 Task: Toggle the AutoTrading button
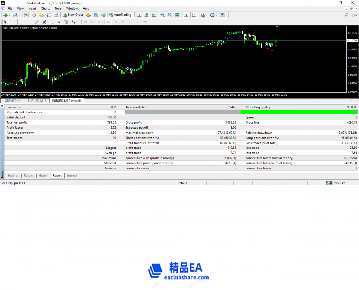(120, 15)
